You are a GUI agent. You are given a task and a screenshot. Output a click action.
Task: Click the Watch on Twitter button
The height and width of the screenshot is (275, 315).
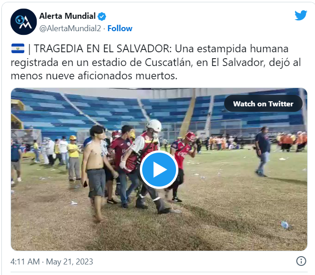pyautogui.click(x=263, y=104)
